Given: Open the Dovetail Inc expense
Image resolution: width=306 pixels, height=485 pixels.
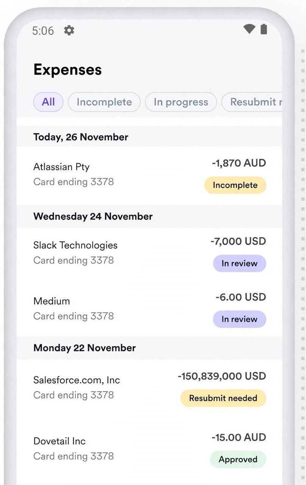Looking at the screenshot, I should click(x=149, y=449).
